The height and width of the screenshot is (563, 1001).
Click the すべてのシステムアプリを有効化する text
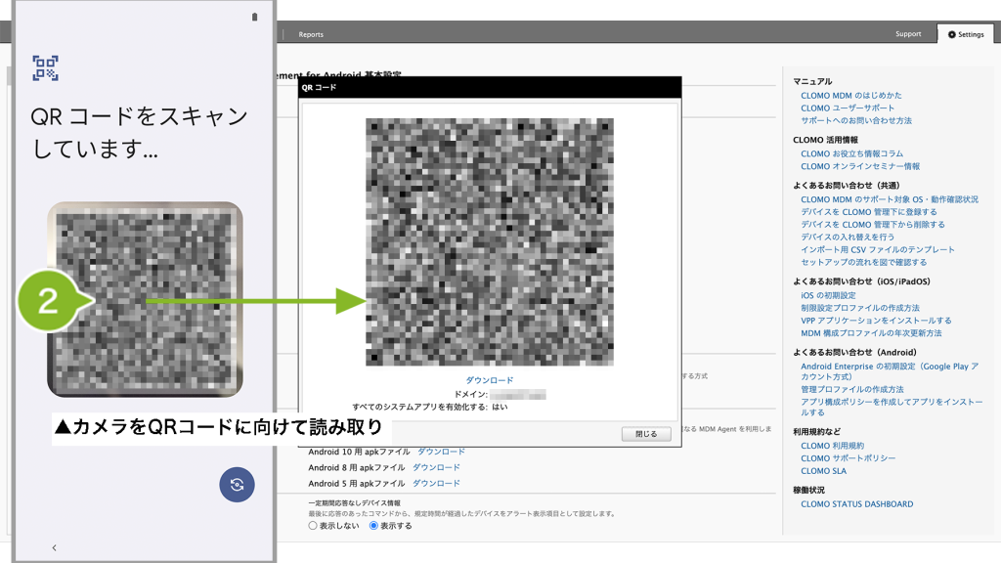point(419,408)
